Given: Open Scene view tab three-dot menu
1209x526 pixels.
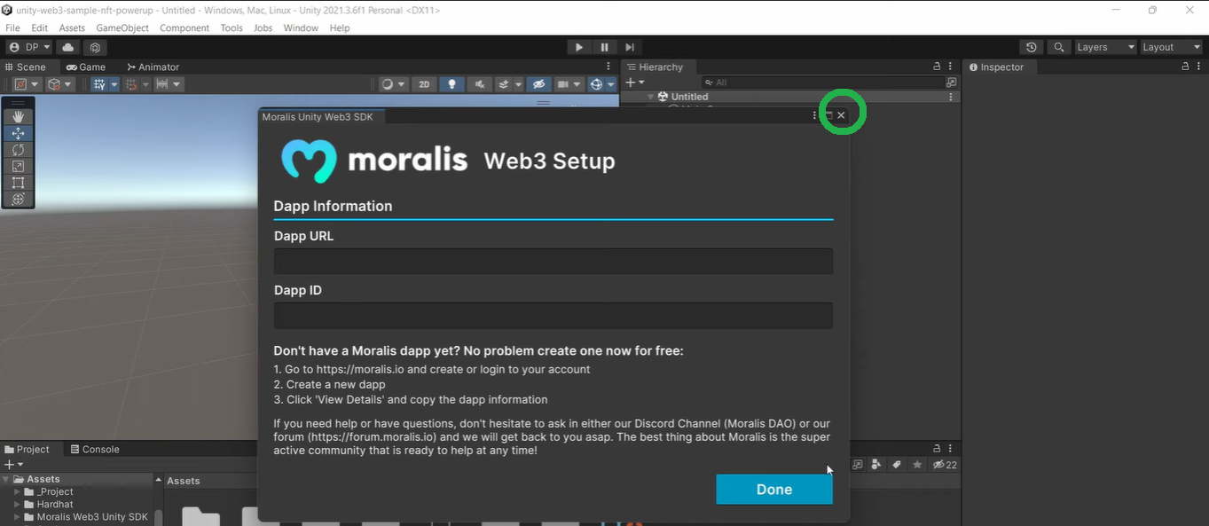Looking at the screenshot, I should [x=608, y=67].
